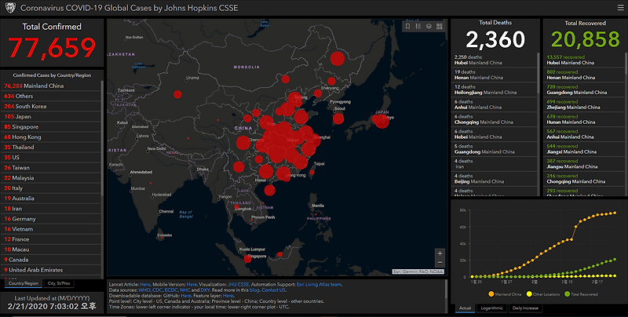
Task: Select the 20 Italy row
Action: 53,188
